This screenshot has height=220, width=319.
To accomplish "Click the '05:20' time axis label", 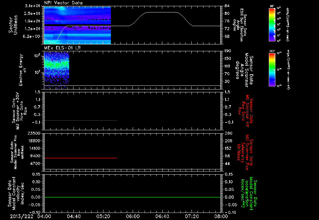I will tap(103, 216).
